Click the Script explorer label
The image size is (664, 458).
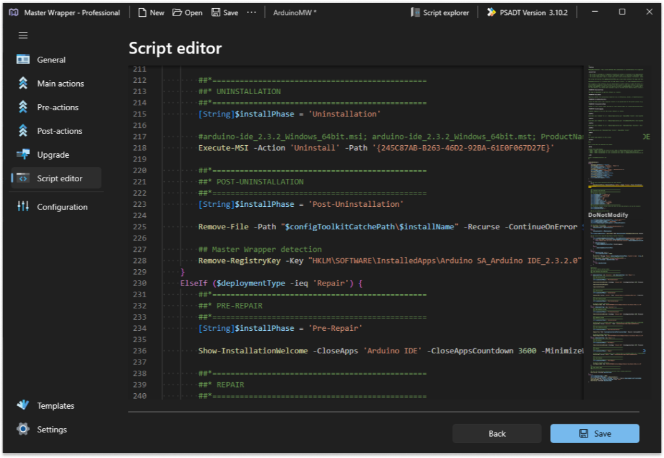point(446,12)
